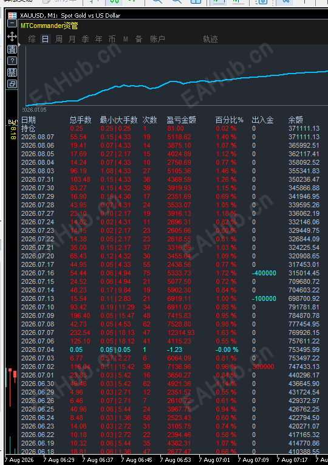Click the 81.00 open position profit
The width and height of the screenshot is (328, 465).
tap(176, 128)
